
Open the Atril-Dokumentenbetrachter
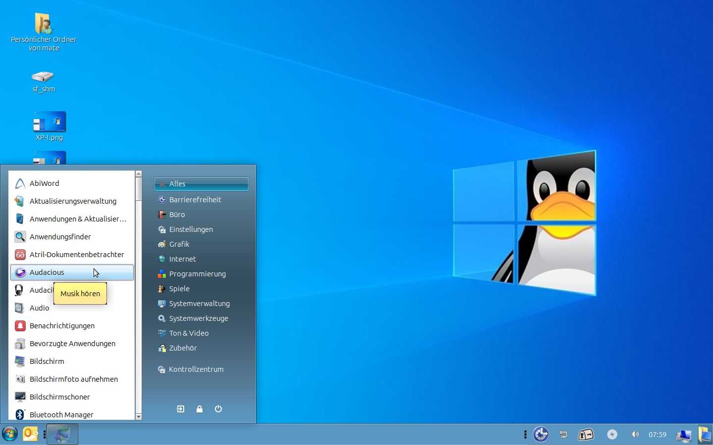tap(76, 254)
